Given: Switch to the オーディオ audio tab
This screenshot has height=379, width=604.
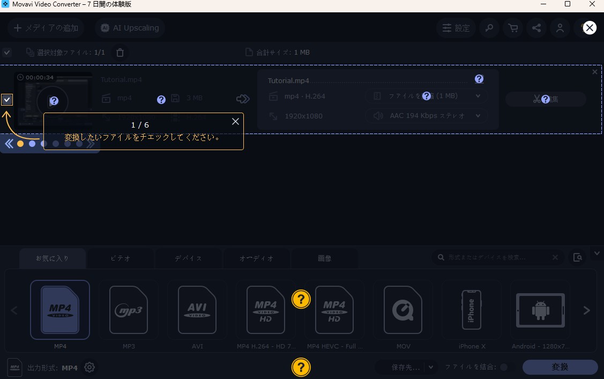Looking at the screenshot, I should pos(257,258).
